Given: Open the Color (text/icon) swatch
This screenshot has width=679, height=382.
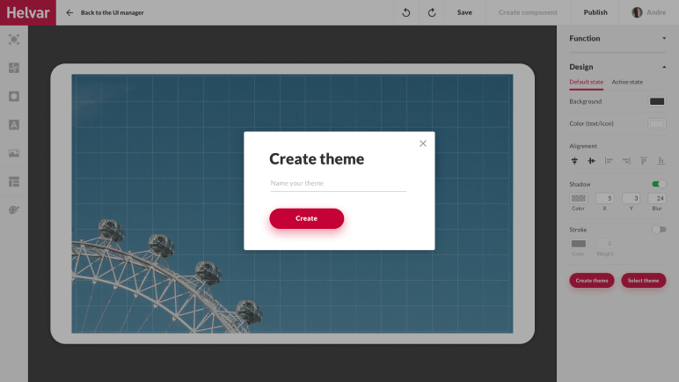Looking at the screenshot, I should pyautogui.click(x=657, y=124).
